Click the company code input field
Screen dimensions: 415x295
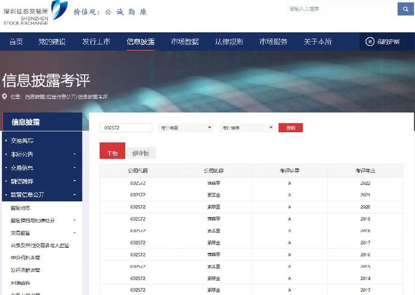(x=125, y=127)
